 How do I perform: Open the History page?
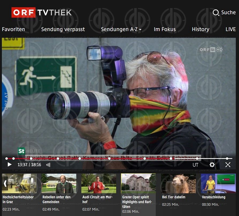click(x=200, y=29)
